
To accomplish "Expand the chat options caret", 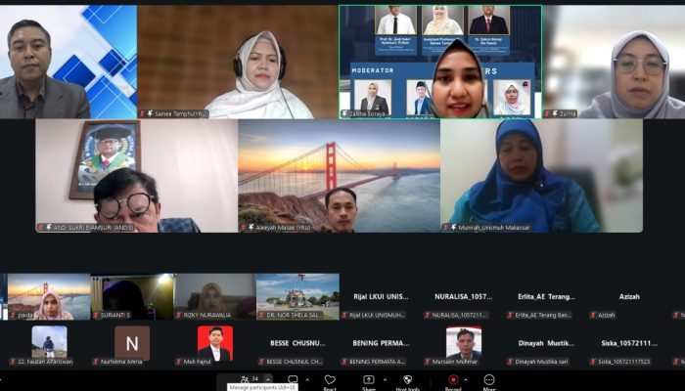I will [x=307, y=379].
